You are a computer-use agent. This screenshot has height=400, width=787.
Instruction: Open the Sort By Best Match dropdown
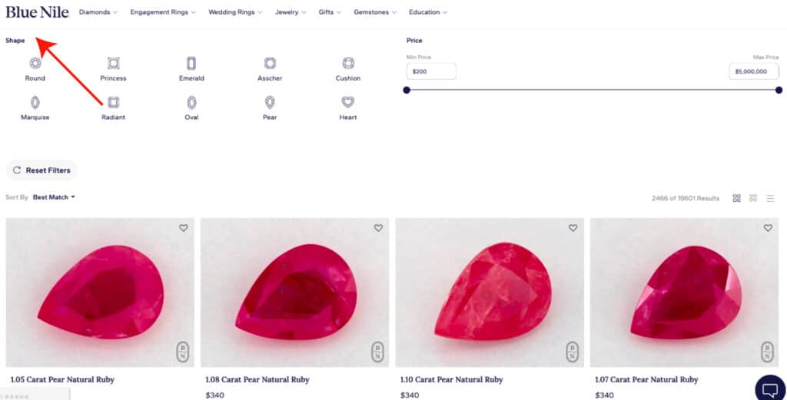(54, 197)
